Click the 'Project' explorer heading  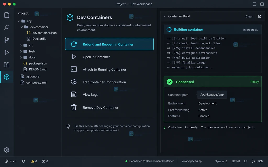point(23,13)
